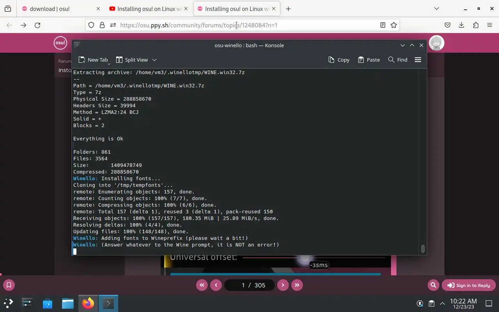This screenshot has height=312, width=499.
Task: Go to previous post in forum navigation
Action: click(x=216, y=285)
